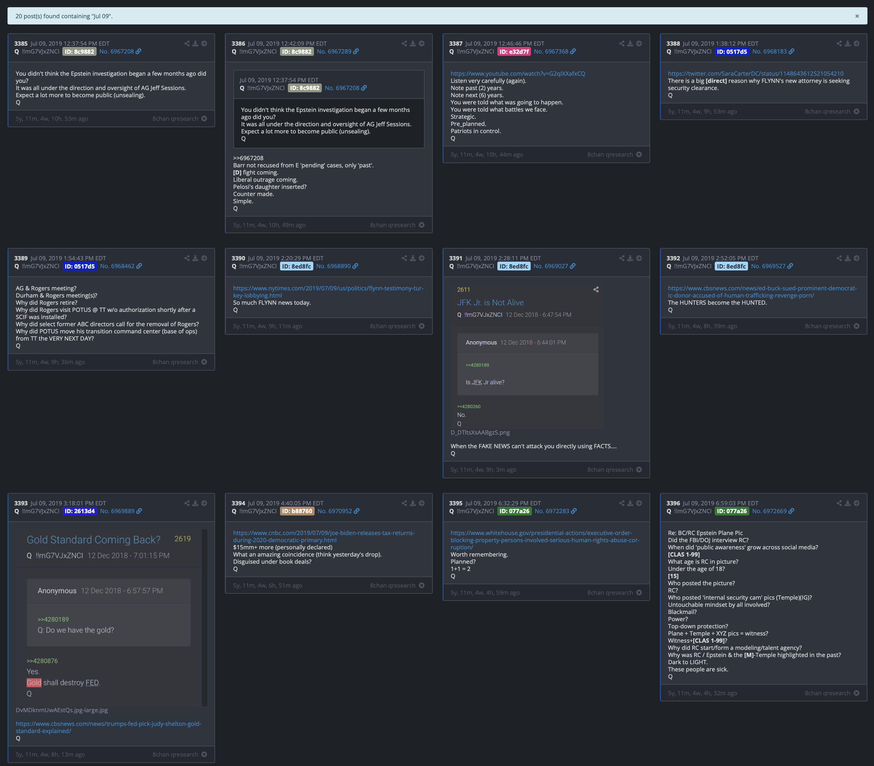Click ID: b88760 badge on post 3394
This screenshot has width=874, height=766.
point(297,511)
